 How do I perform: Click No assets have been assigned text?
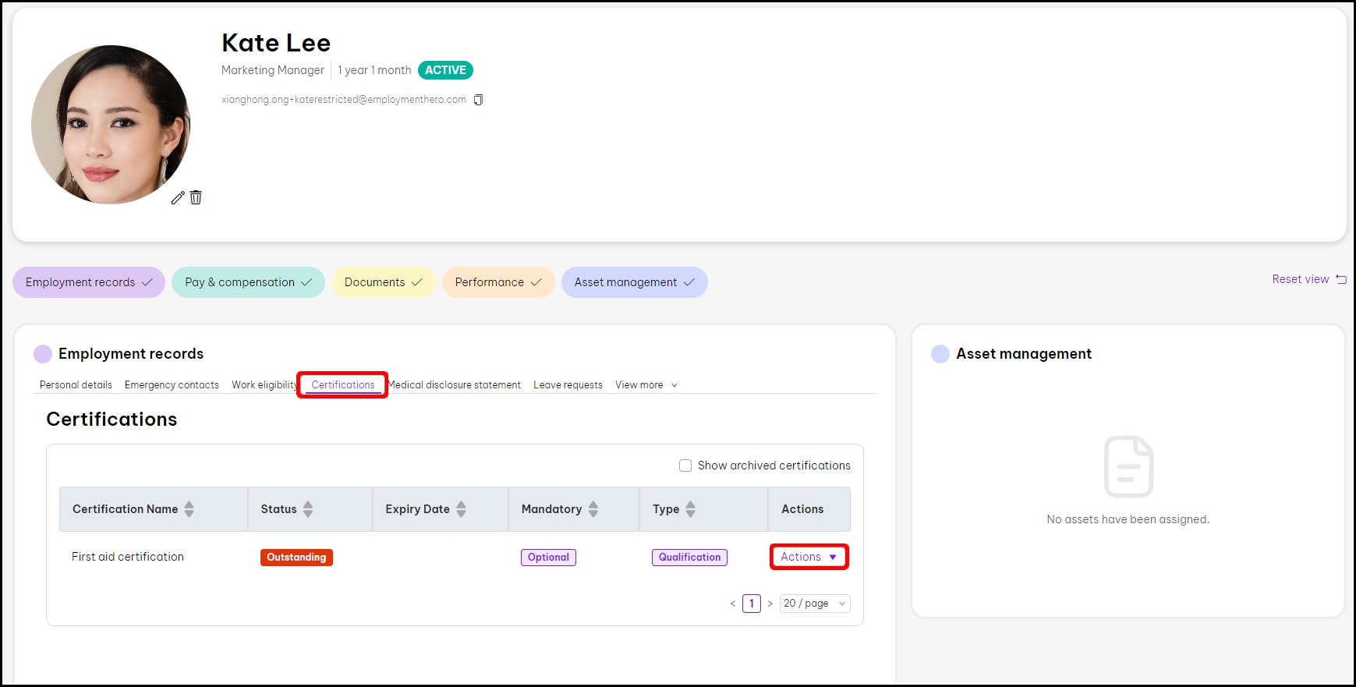pyautogui.click(x=1128, y=519)
